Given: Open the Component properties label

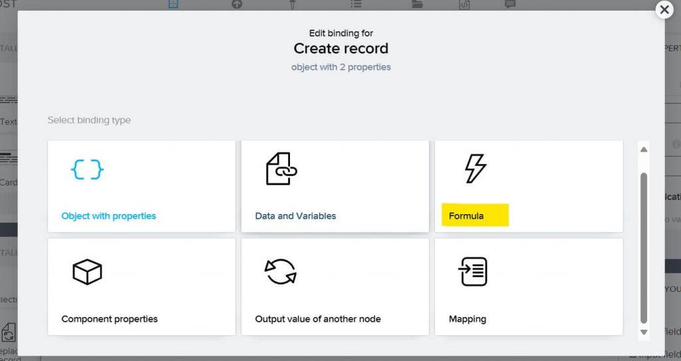Looking at the screenshot, I should pos(110,319).
